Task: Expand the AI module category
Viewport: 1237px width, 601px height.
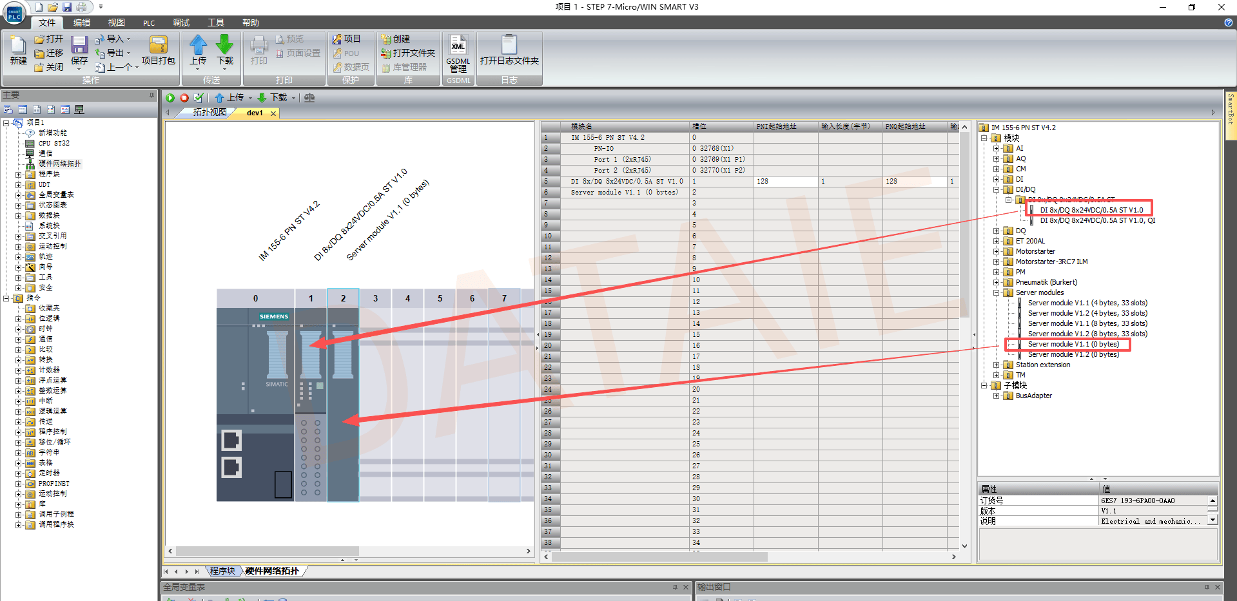Action: (x=996, y=149)
